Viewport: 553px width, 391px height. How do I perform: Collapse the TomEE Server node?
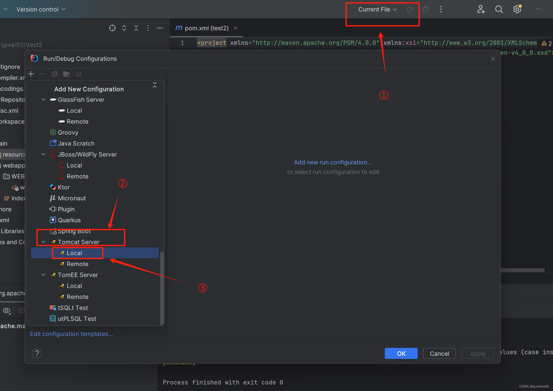[x=43, y=275]
